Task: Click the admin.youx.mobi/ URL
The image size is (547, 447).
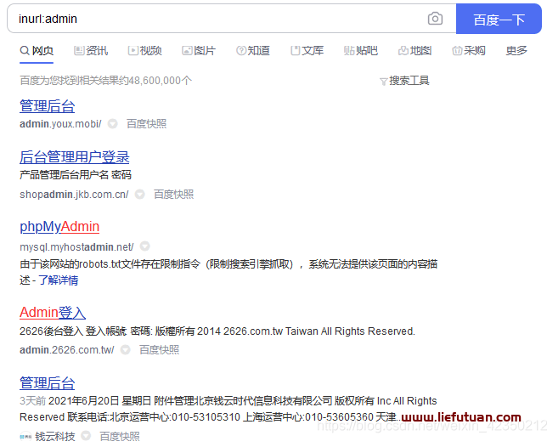Action: coord(60,124)
